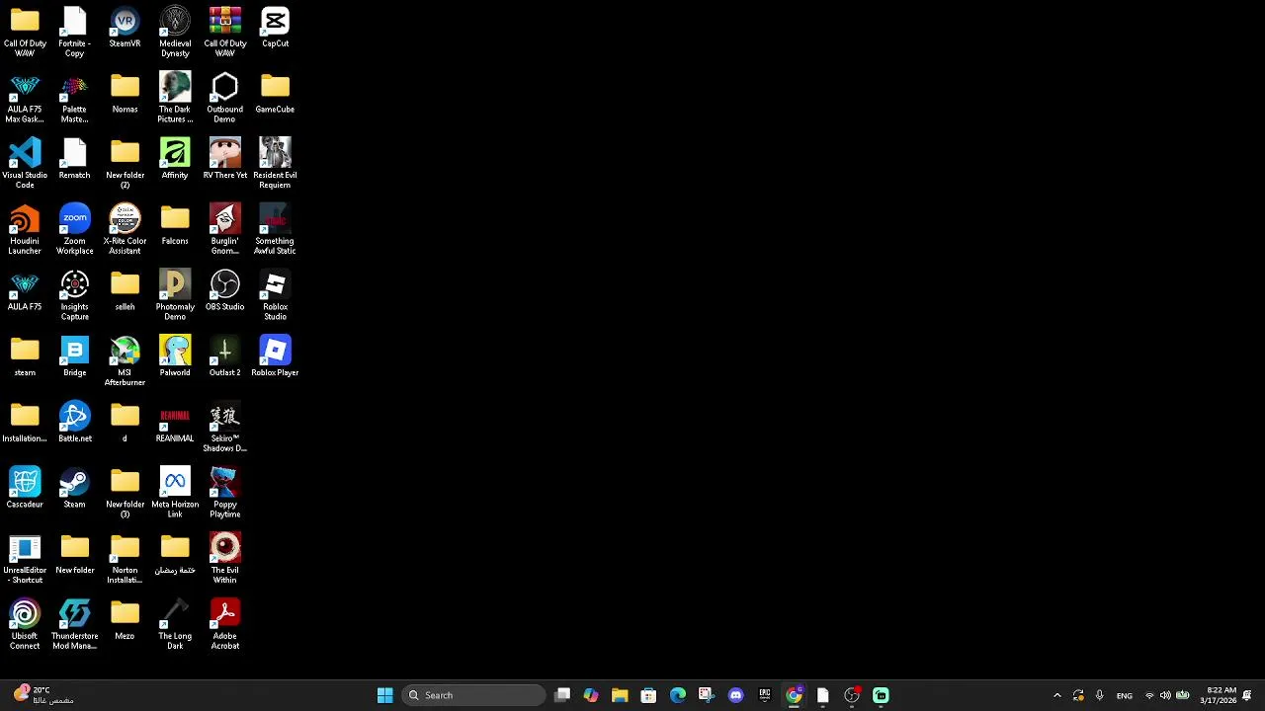Select the Call Of Duty WAW WinRAR archive
This screenshot has height=711, width=1265.
pyautogui.click(x=224, y=33)
